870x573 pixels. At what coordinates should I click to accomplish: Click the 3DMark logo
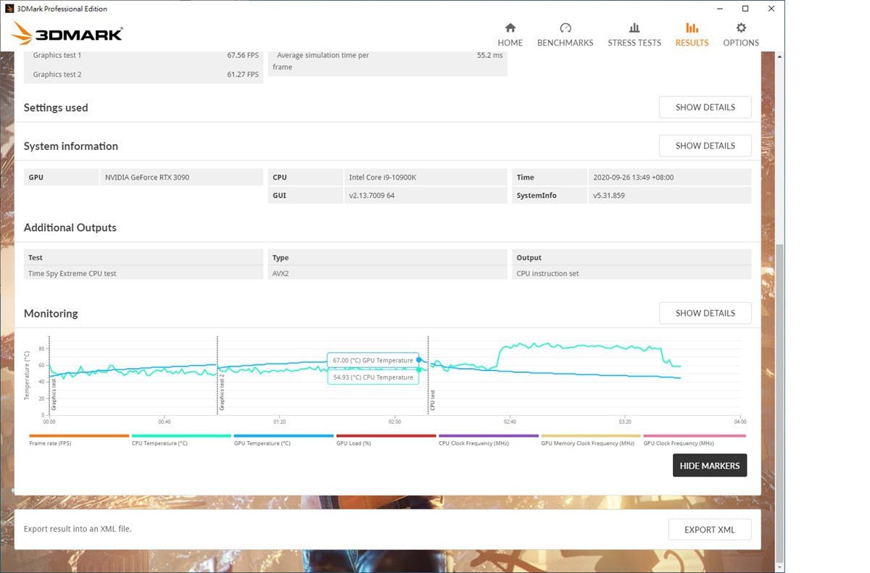(67, 33)
